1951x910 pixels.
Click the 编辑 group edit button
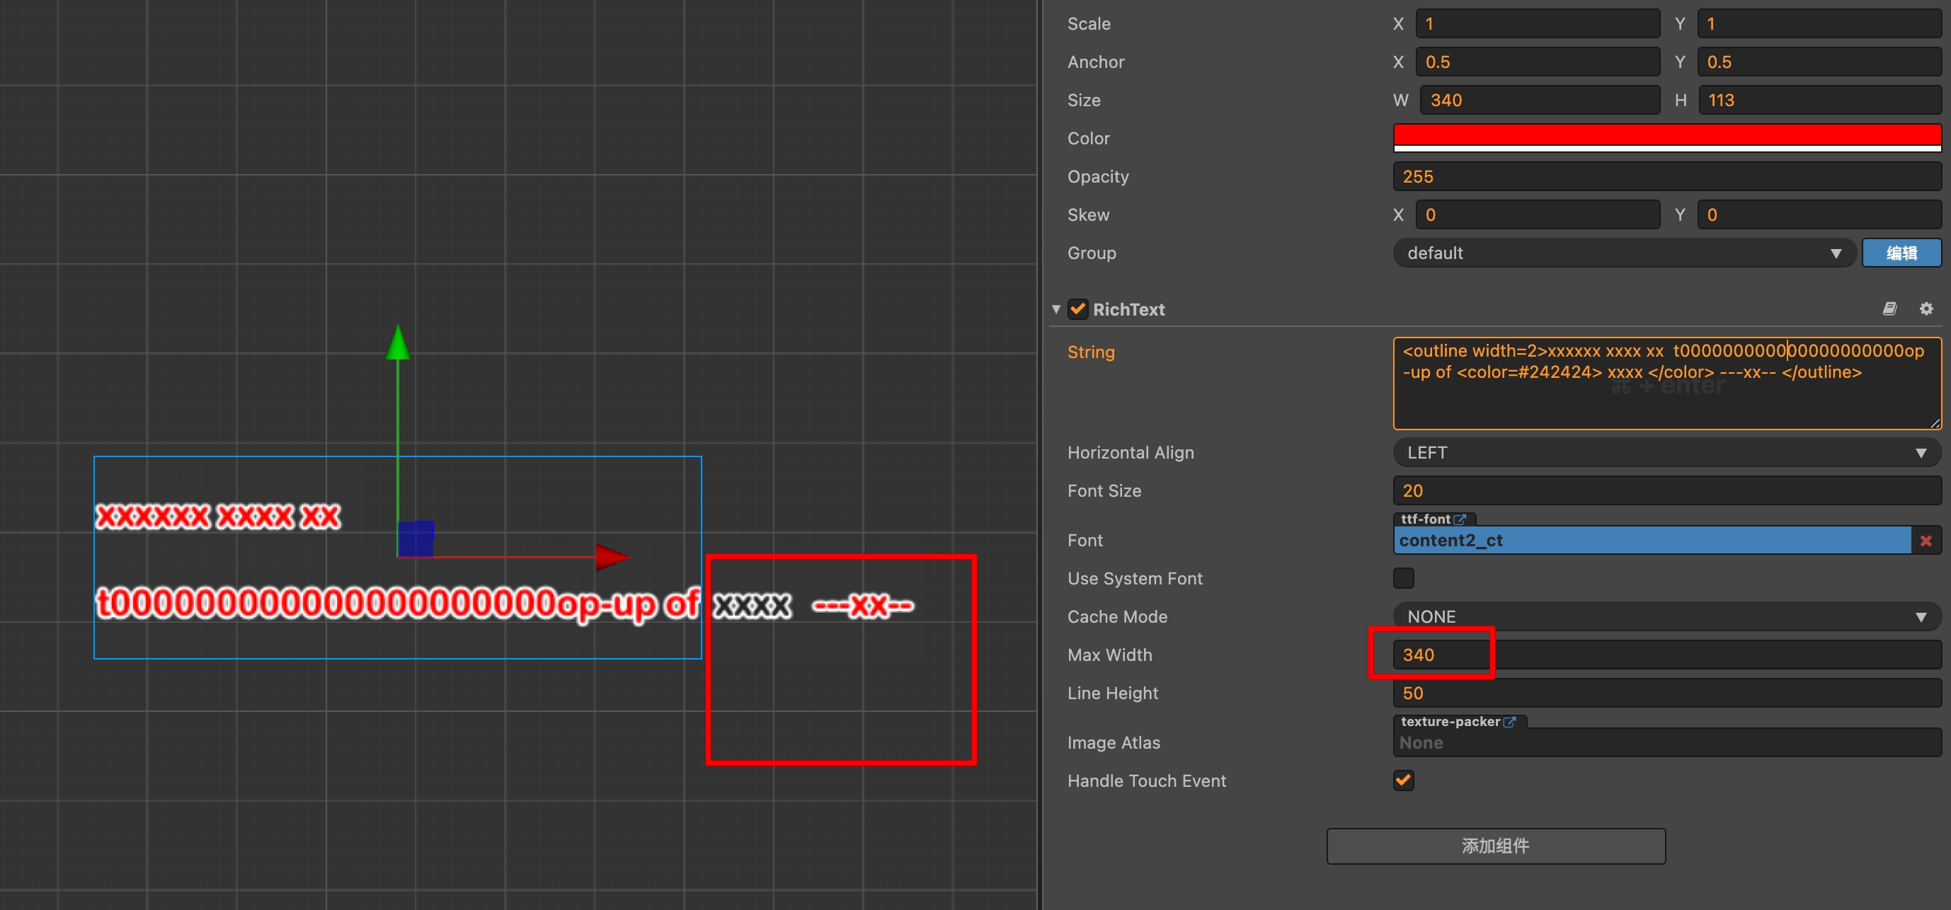pos(1901,253)
